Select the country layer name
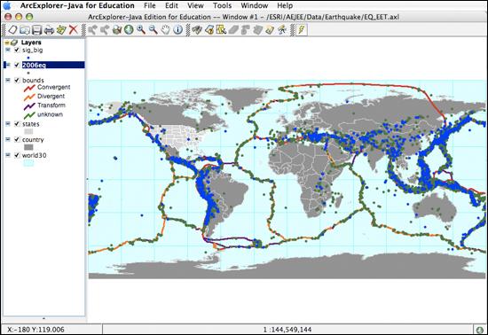 [33, 140]
